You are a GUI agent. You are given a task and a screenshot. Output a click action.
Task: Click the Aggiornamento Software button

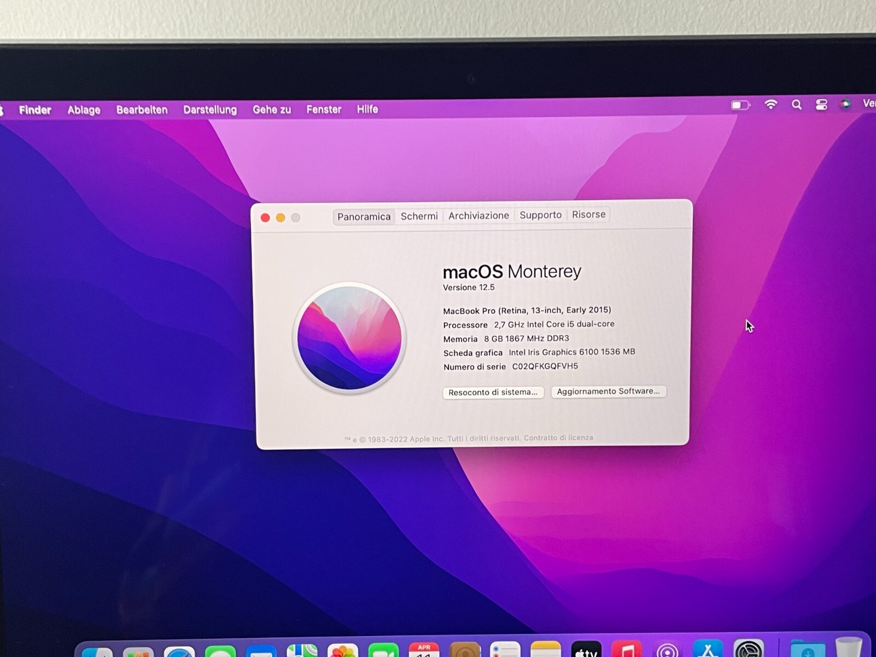point(608,391)
